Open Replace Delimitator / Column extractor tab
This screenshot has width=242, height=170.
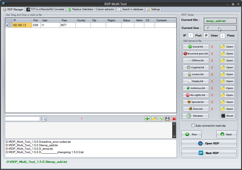91,10
